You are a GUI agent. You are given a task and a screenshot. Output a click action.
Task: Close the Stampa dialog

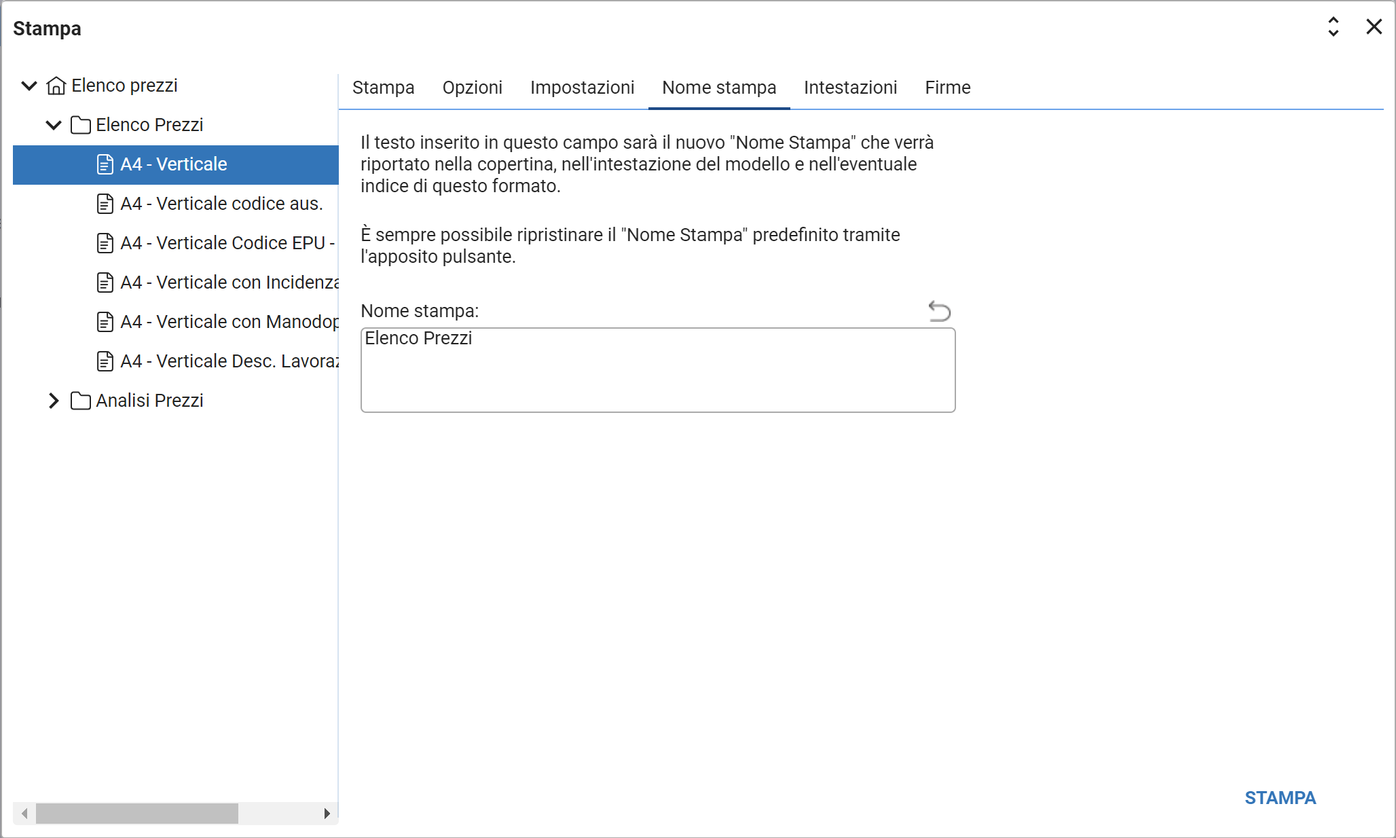[1374, 27]
